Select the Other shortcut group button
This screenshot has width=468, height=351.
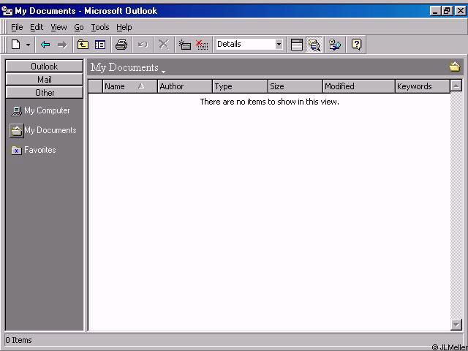coord(44,93)
